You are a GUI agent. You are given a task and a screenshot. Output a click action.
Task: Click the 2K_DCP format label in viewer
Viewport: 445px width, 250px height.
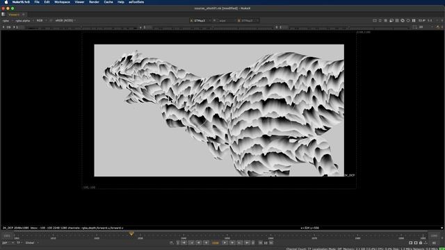[x=350, y=175]
